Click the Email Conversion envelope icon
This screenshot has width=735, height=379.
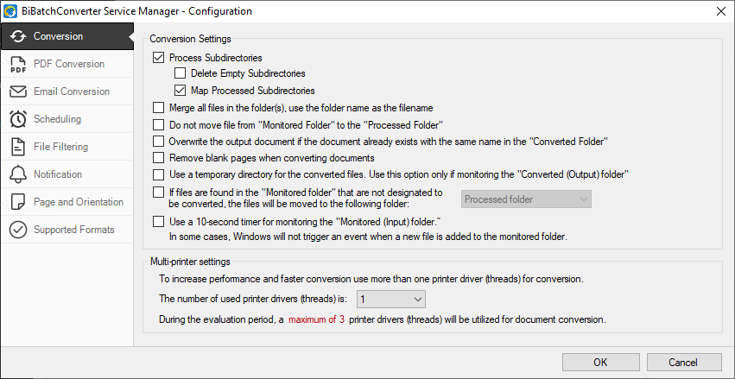click(18, 92)
